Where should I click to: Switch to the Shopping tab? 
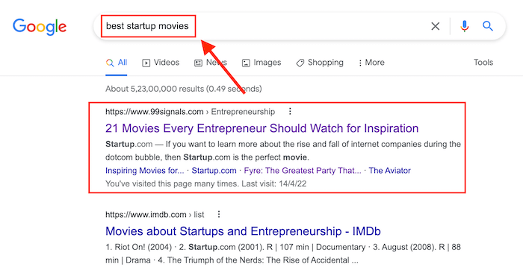click(x=320, y=63)
